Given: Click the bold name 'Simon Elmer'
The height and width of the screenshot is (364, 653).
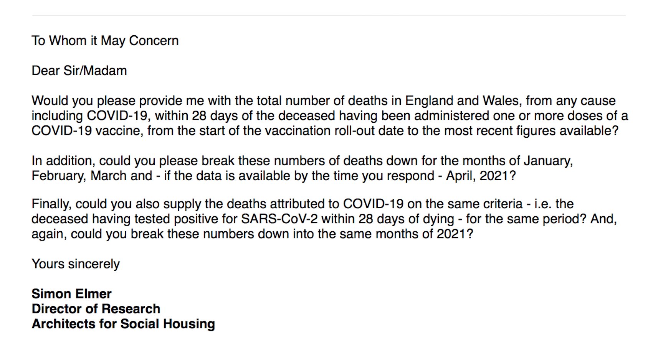Looking at the screenshot, I should click(x=71, y=294).
